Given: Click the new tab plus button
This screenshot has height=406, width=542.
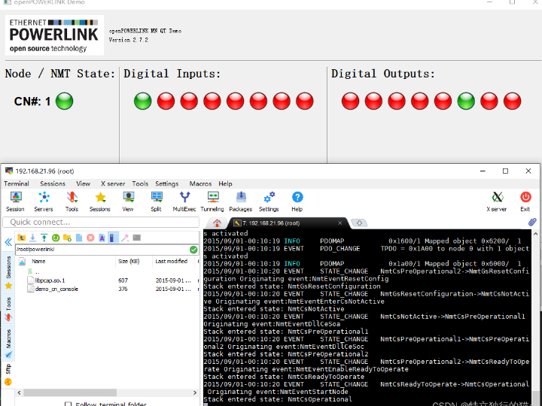Looking at the screenshot, I should pos(360,223).
